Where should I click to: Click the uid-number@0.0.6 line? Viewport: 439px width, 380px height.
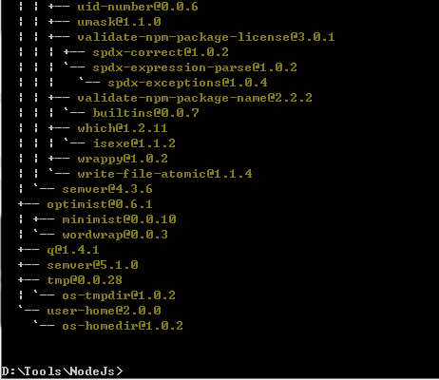click(138, 7)
